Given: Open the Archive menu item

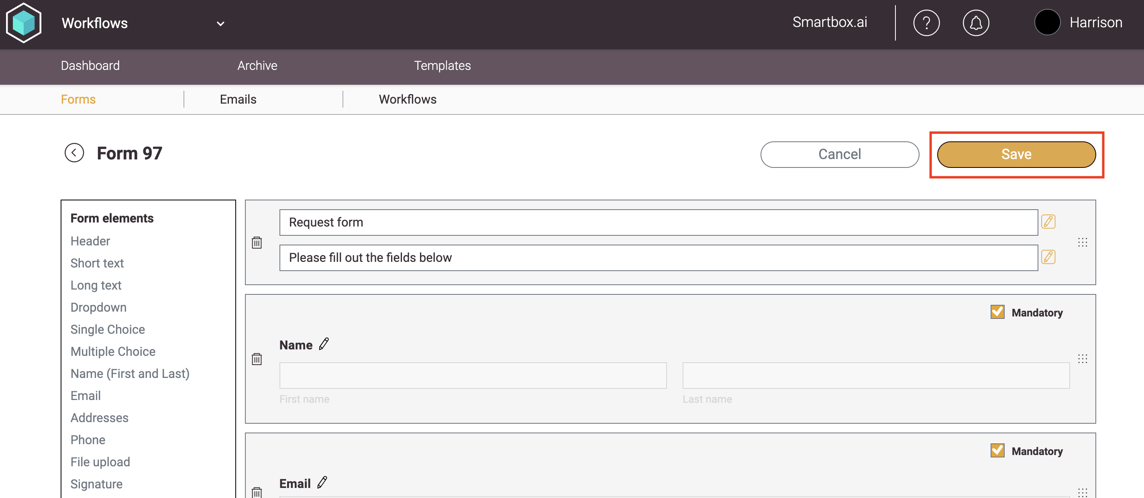Looking at the screenshot, I should [x=257, y=65].
